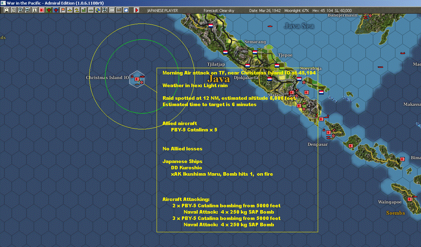
Task: Click the Bandjermasin label
Action: point(343,15)
